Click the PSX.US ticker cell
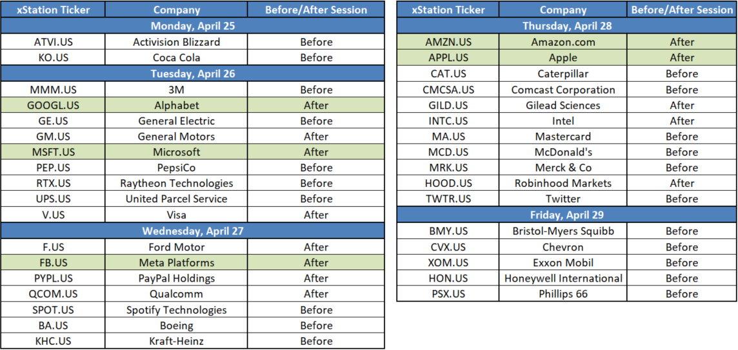The height and width of the screenshot is (350, 738). point(449,294)
